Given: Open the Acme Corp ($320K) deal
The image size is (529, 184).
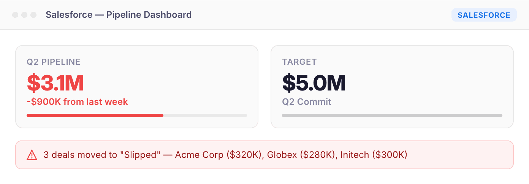Looking at the screenshot, I should (218, 155).
